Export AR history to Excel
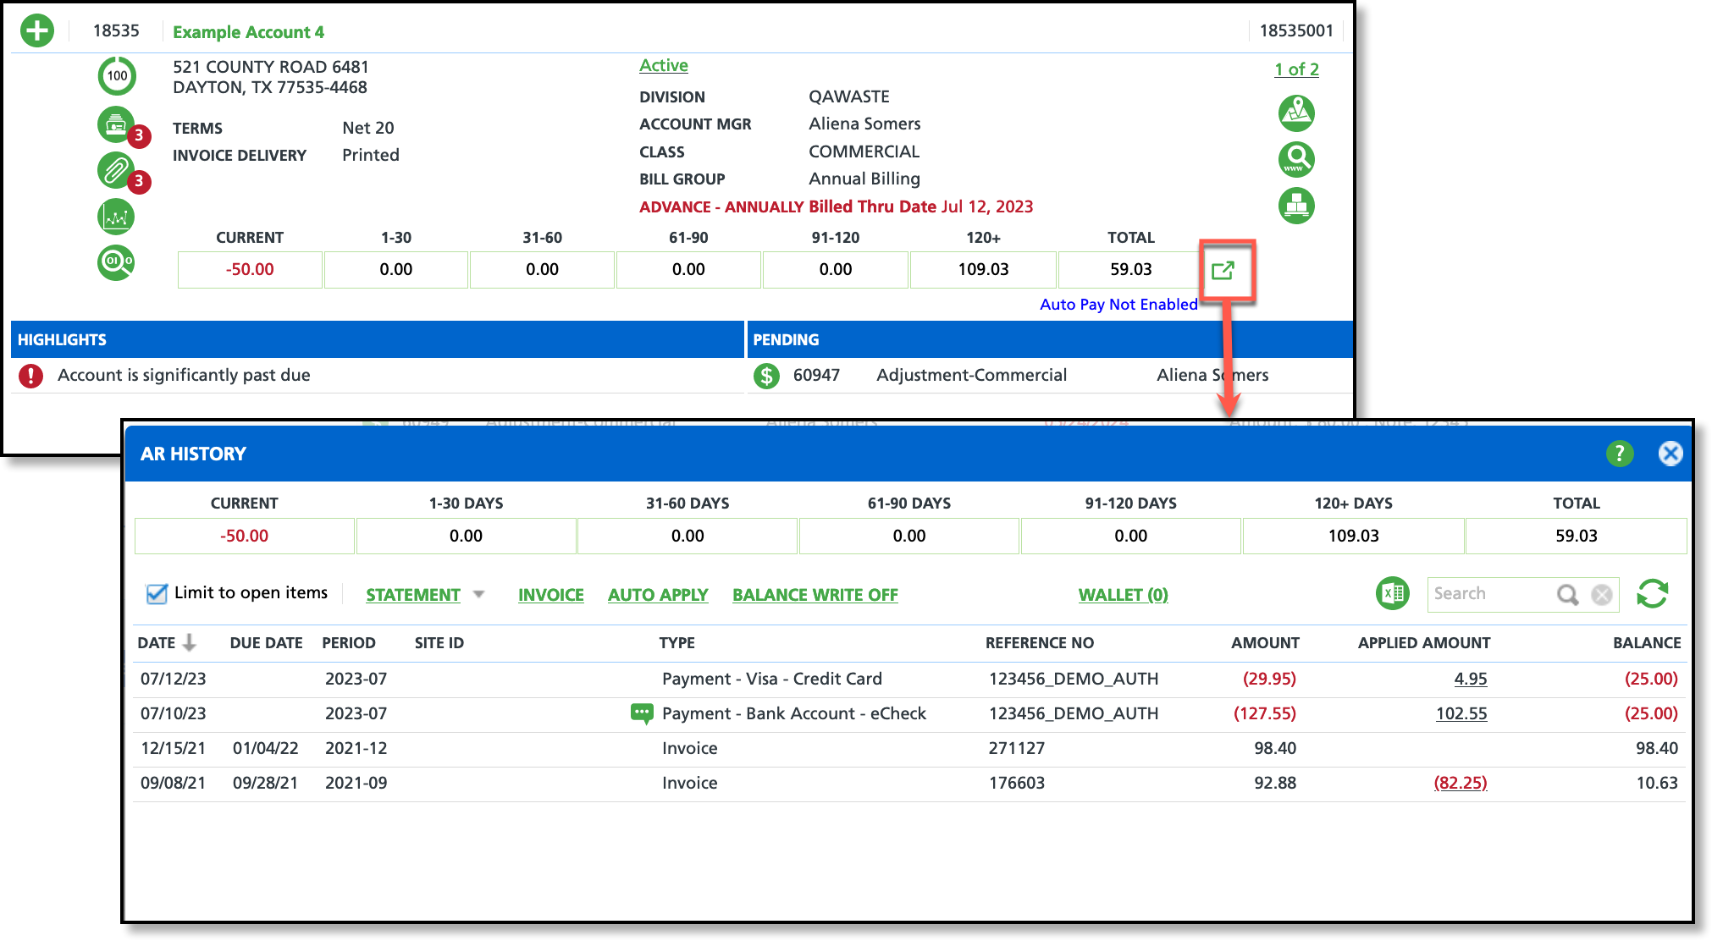 (x=1392, y=594)
